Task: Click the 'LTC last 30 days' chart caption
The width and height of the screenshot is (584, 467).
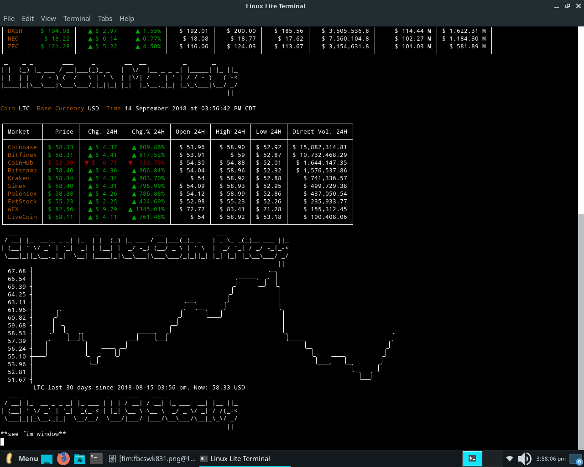Action: tap(139, 388)
